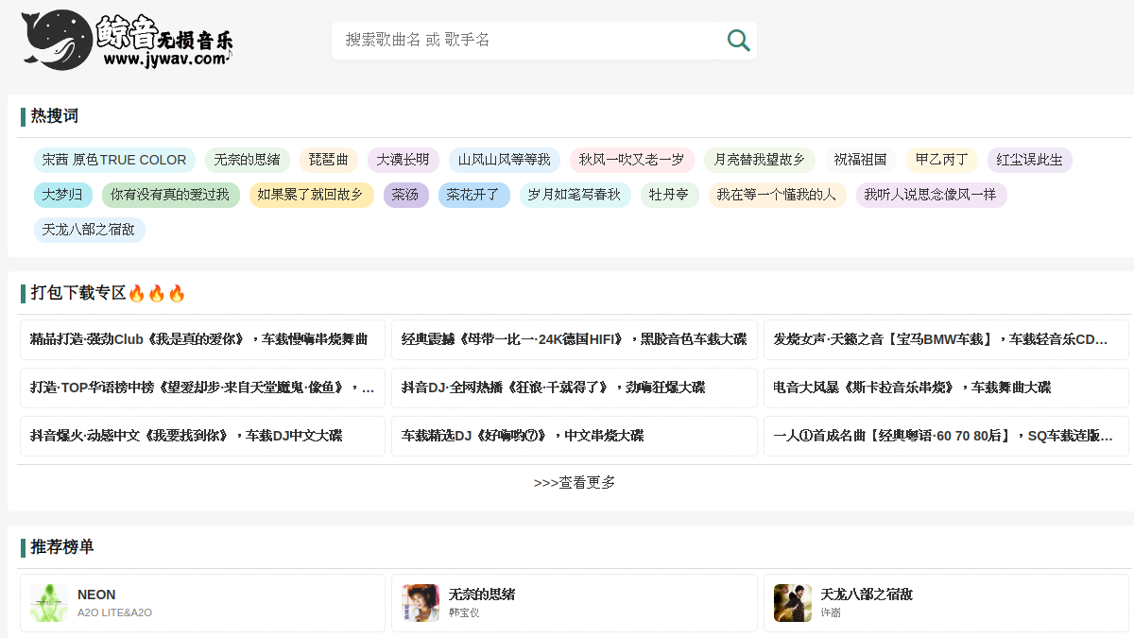Open recommended song title NEON

click(96, 595)
